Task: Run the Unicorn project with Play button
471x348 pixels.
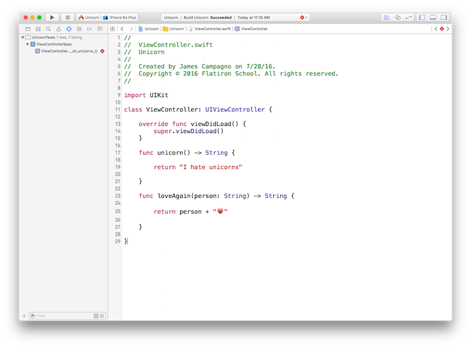Action: tap(52, 18)
